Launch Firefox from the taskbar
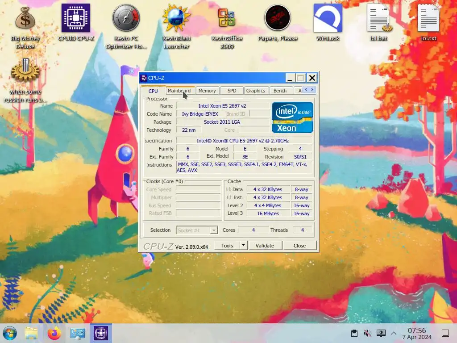This screenshot has height=343, width=457. pyautogui.click(x=54, y=333)
